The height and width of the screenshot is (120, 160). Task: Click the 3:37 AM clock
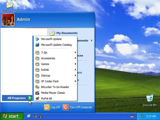151,116
